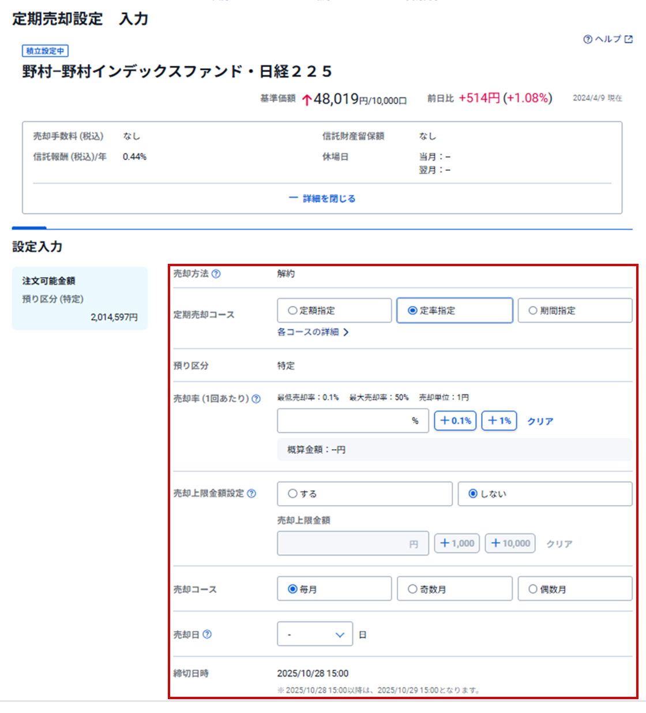Select the 定額指定 course option
The height and width of the screenshot is (713, 646).
point(334,311)
